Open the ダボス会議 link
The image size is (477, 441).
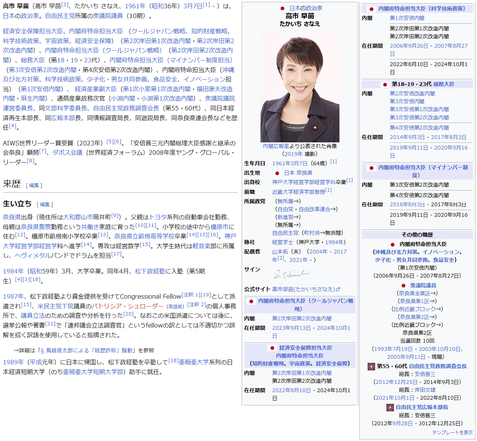67,153
